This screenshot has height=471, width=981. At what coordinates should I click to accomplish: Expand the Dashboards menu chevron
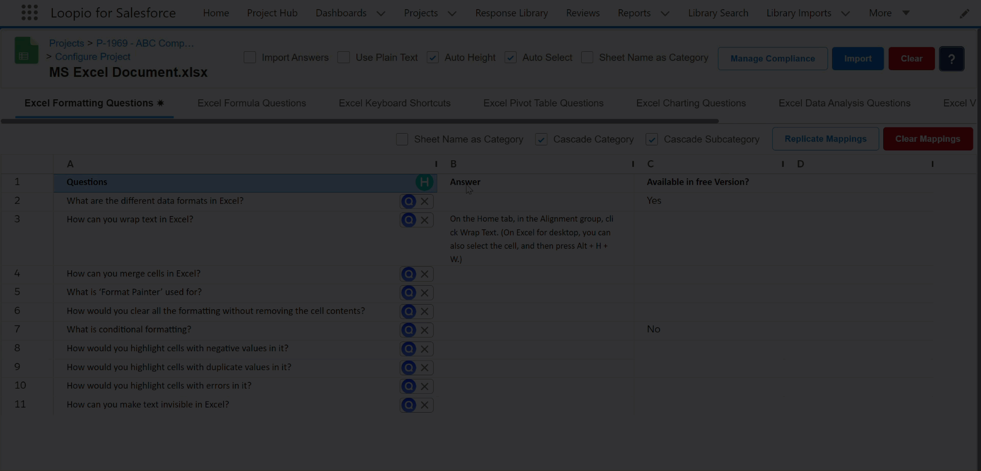(381, 13)
